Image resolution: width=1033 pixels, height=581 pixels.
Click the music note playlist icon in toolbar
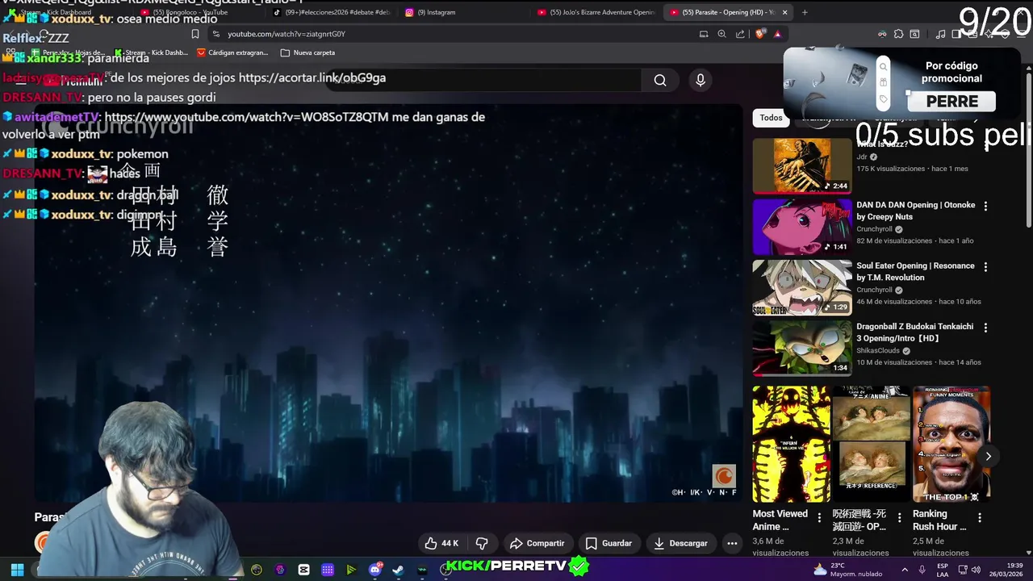pyautogui.click(x=940, y=34)
